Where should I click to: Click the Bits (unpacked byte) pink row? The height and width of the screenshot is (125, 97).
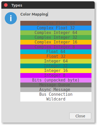[x=56, y=80]
